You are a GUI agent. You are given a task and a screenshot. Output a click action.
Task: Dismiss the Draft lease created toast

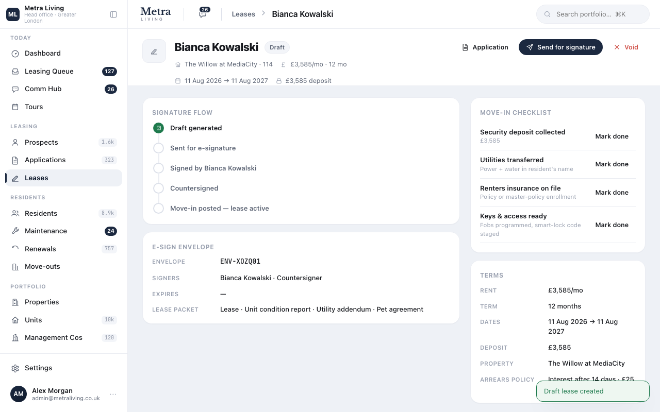[592, 391]
